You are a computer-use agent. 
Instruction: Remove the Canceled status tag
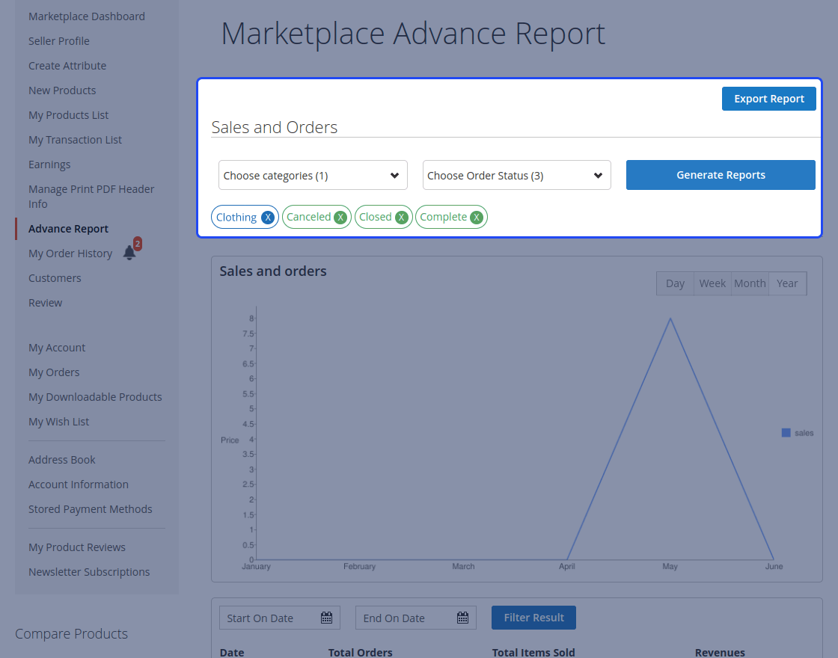click(x=340, y=218)
